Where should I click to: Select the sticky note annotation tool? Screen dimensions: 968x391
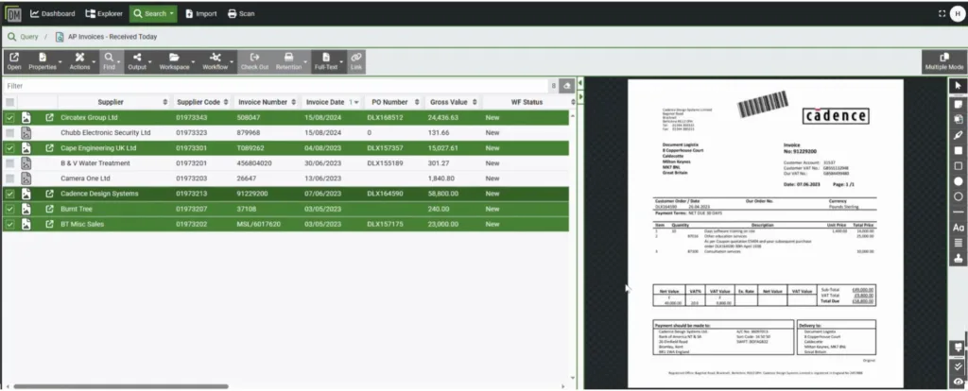959,104
